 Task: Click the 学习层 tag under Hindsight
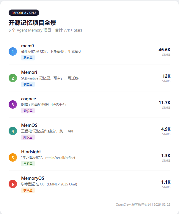(x=28, y=164)
